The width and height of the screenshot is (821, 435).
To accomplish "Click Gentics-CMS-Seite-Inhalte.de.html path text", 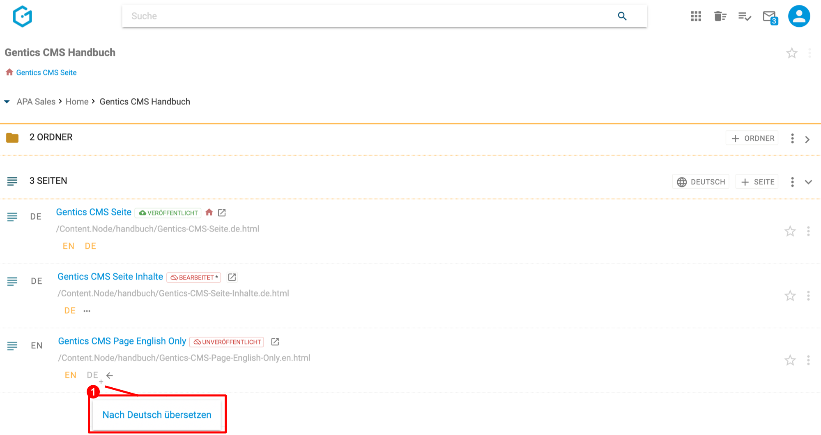I will pos(173,294).
